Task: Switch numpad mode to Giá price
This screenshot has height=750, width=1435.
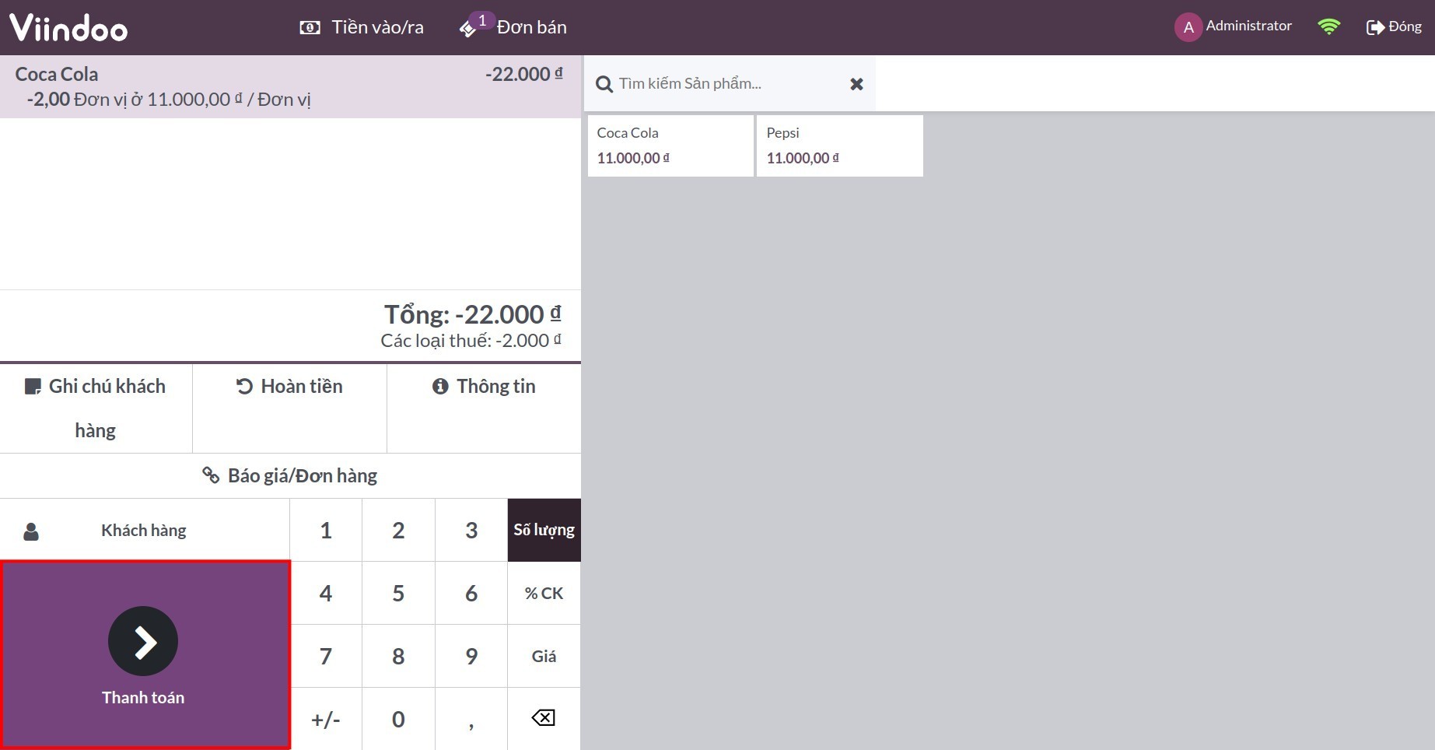Action: pyautogui.click(x=544, y=656)
